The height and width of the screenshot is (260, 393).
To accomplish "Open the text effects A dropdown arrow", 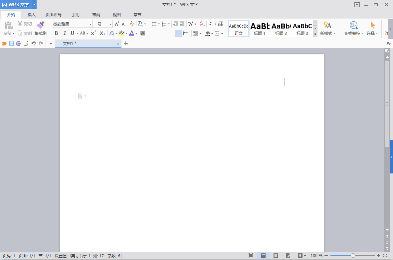I will [x=116, y=33].
